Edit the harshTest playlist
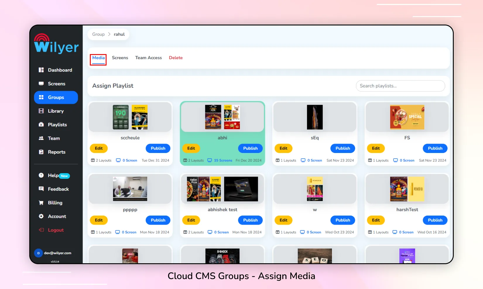 click(x=376, y=220)
